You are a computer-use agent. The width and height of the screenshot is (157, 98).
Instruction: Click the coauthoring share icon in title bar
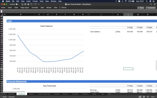(155, 4)
